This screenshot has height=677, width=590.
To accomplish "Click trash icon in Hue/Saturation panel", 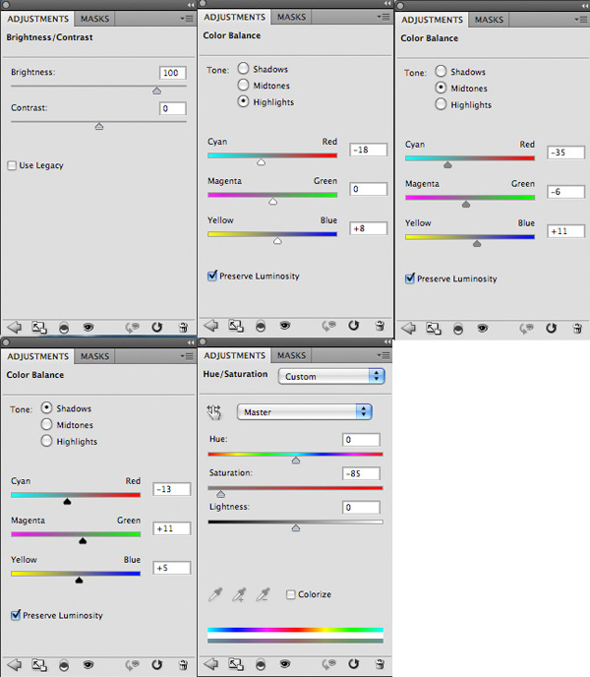I will click(x=380, y=664).
